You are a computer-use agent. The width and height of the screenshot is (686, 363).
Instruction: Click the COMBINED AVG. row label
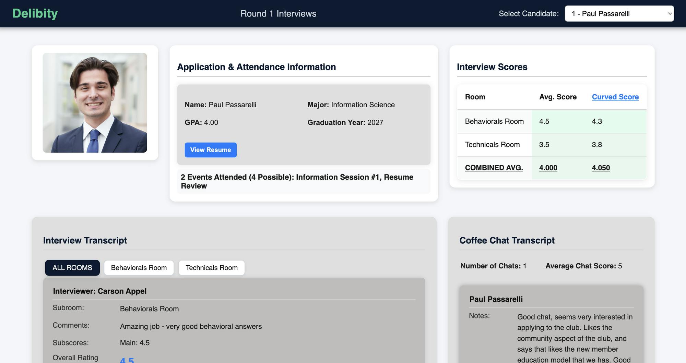point(494,168)
